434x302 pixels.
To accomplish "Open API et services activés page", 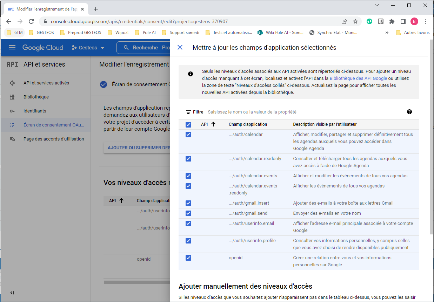I will (46, 83).
